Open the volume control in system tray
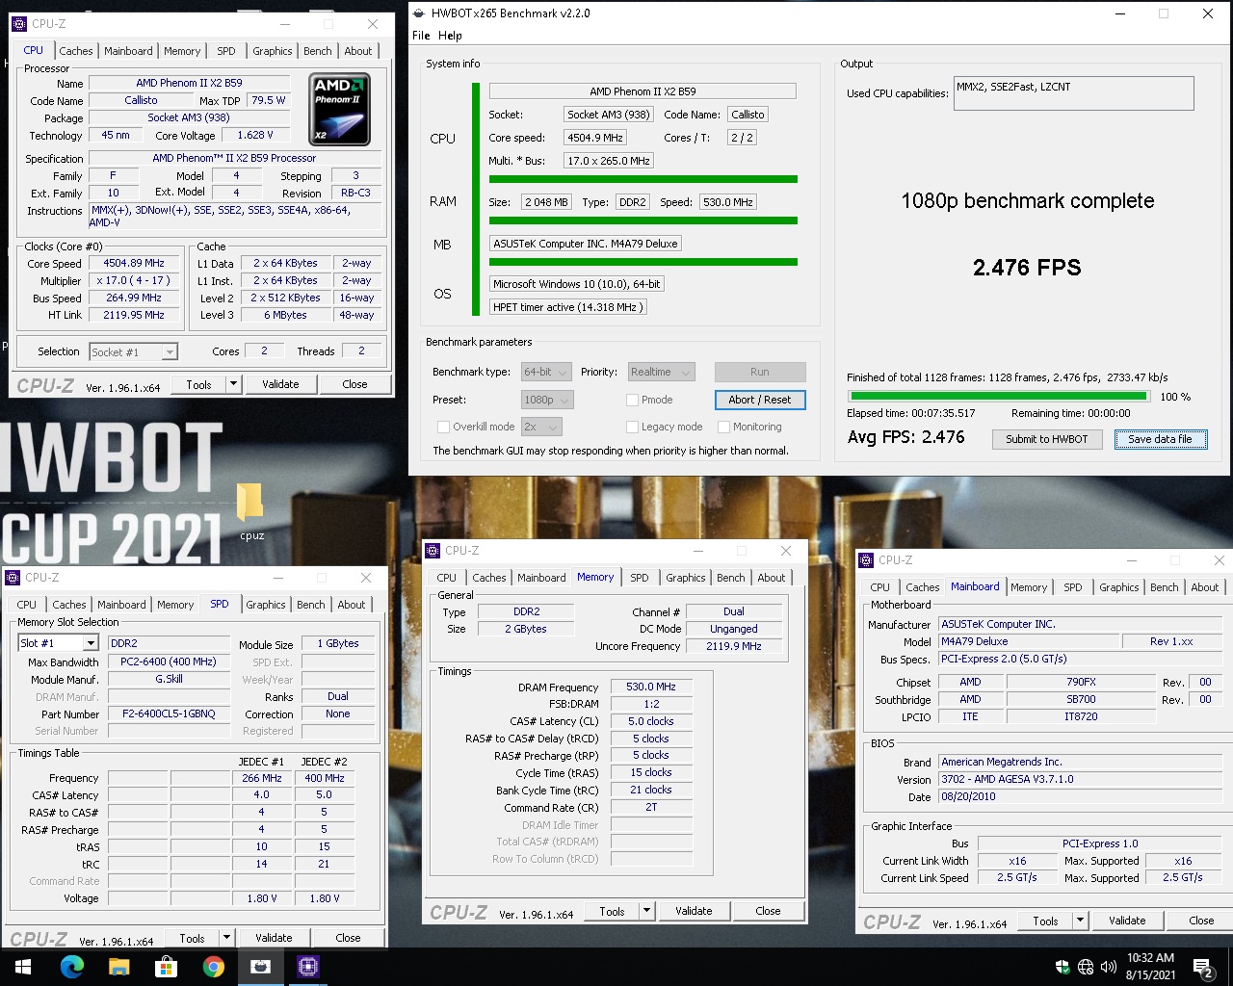The width and height of the screenshot is (1233, 986). tap(1108, 967)
